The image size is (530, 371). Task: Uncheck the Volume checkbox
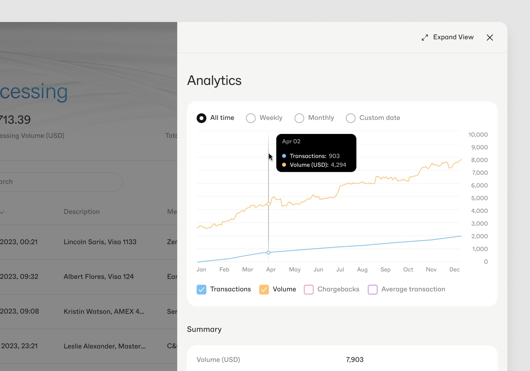[264, 290]
